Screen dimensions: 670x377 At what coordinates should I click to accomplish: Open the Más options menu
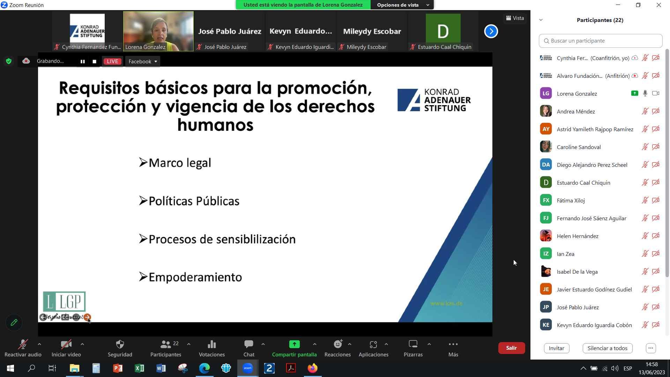click(453, 345)
